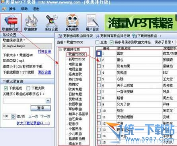Viewport: 177px width, 146px height.
Task: Toggle the 下载完成 checkbox
Action: (6, 88)
